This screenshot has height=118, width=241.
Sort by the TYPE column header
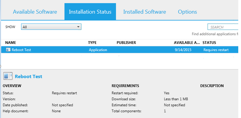click(92, 43)
